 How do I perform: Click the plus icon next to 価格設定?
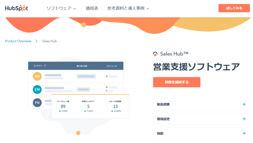(x=244, y=119)
